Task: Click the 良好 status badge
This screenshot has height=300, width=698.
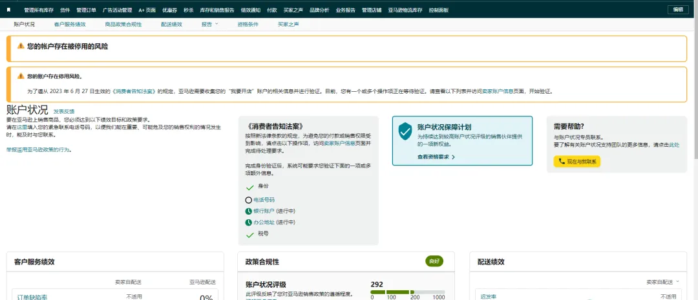Action: point(434,261)
